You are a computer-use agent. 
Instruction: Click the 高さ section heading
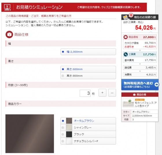click(61, 61)
